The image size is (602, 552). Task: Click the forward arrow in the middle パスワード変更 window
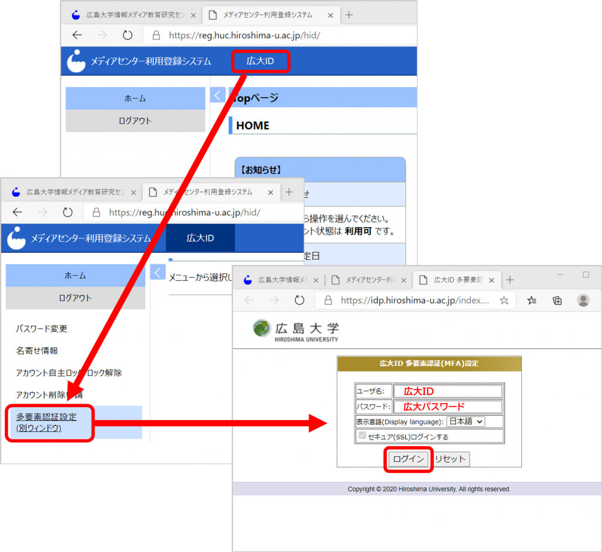point(42,212)
